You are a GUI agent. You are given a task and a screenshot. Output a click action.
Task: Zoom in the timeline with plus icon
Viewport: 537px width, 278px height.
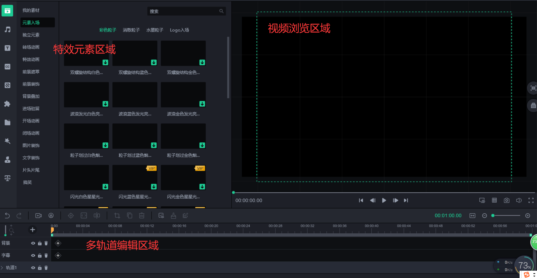pyautogui.click(x=528, y=216)
